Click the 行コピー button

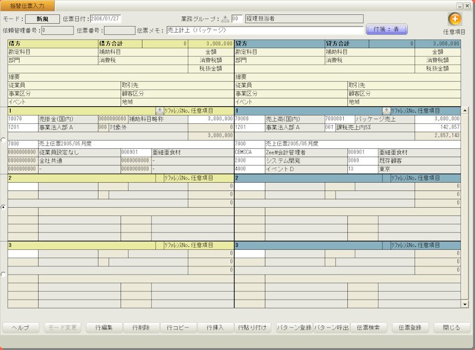tap(178, 327)
